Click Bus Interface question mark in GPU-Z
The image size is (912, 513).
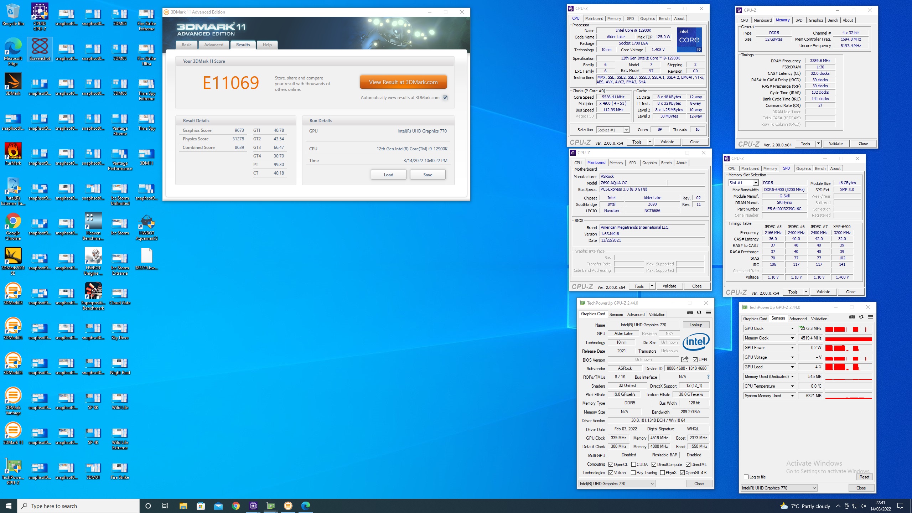click(x=708, y=377)
